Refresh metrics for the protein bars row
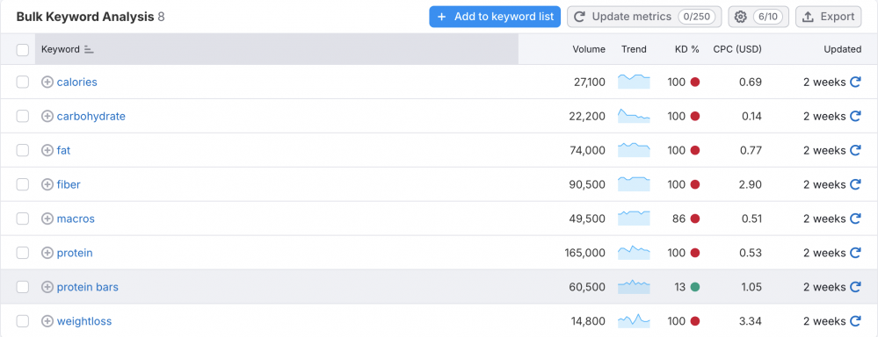Image resolution: width=878 pixels, height=337 pixels. point(855,287)
